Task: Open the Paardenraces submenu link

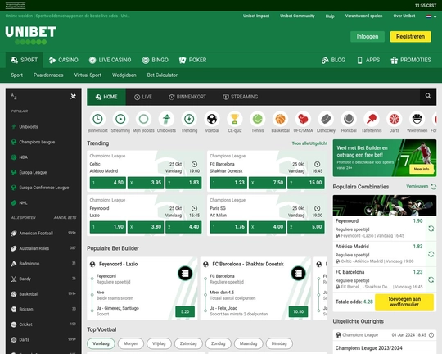Action: pyautogui.click(x=48, y=75)
